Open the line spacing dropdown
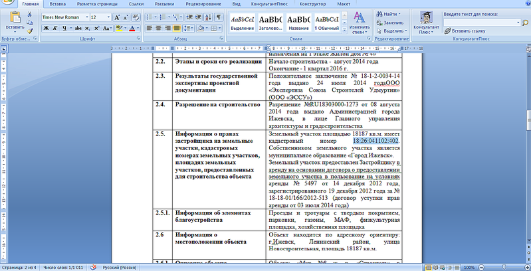531x271 pixels. coord(188,28)
